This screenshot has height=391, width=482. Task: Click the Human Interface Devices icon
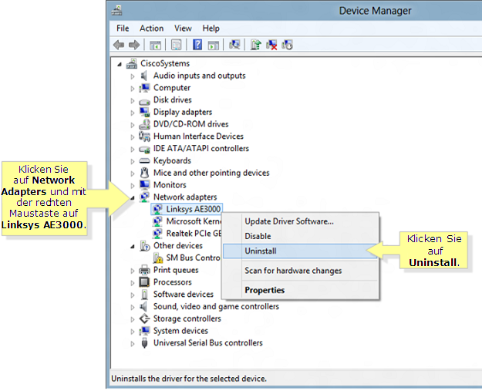144,137
